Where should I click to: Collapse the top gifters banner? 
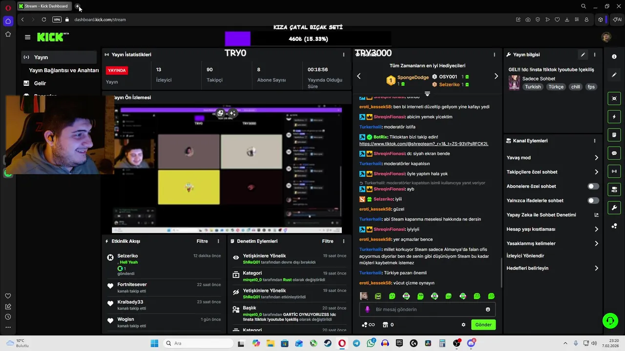[427, 93]
